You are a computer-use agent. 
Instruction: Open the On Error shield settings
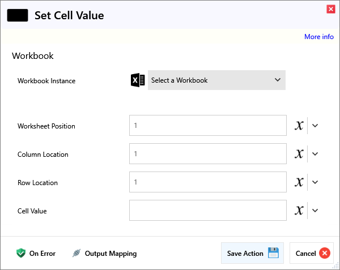(x=36, y=254)
